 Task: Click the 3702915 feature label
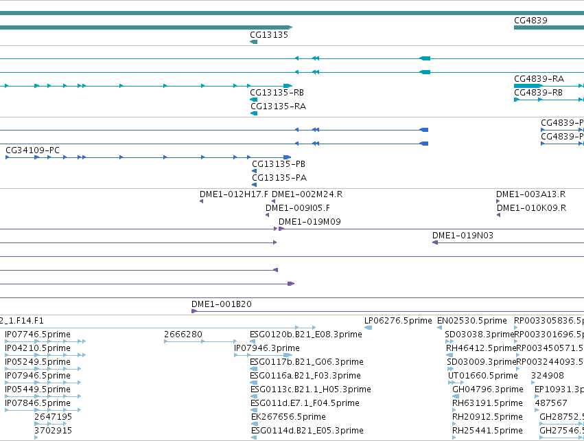coord(54,431)
